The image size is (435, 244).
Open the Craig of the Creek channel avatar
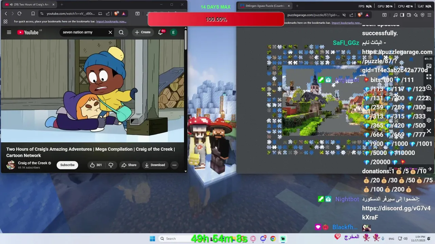tap(11, 165)
